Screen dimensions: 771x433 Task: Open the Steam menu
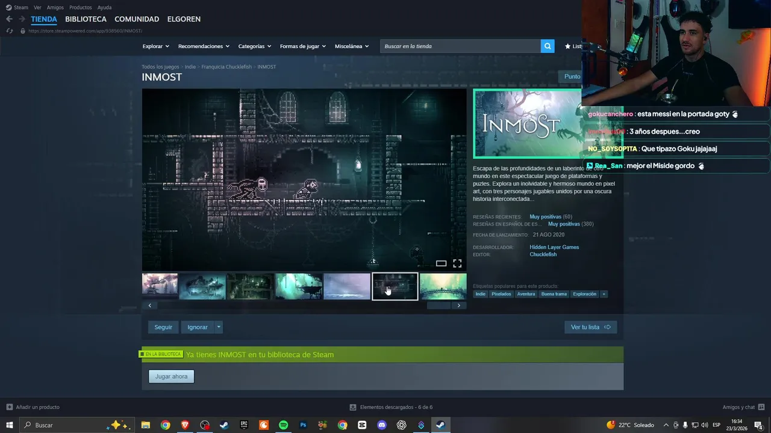click(x=17, y=7)
